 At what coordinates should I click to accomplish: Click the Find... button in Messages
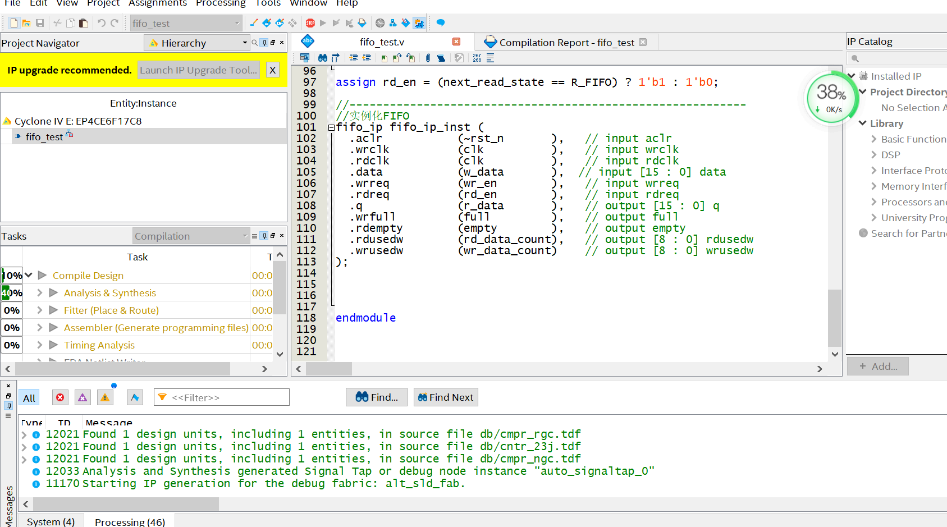coord(377,397)
